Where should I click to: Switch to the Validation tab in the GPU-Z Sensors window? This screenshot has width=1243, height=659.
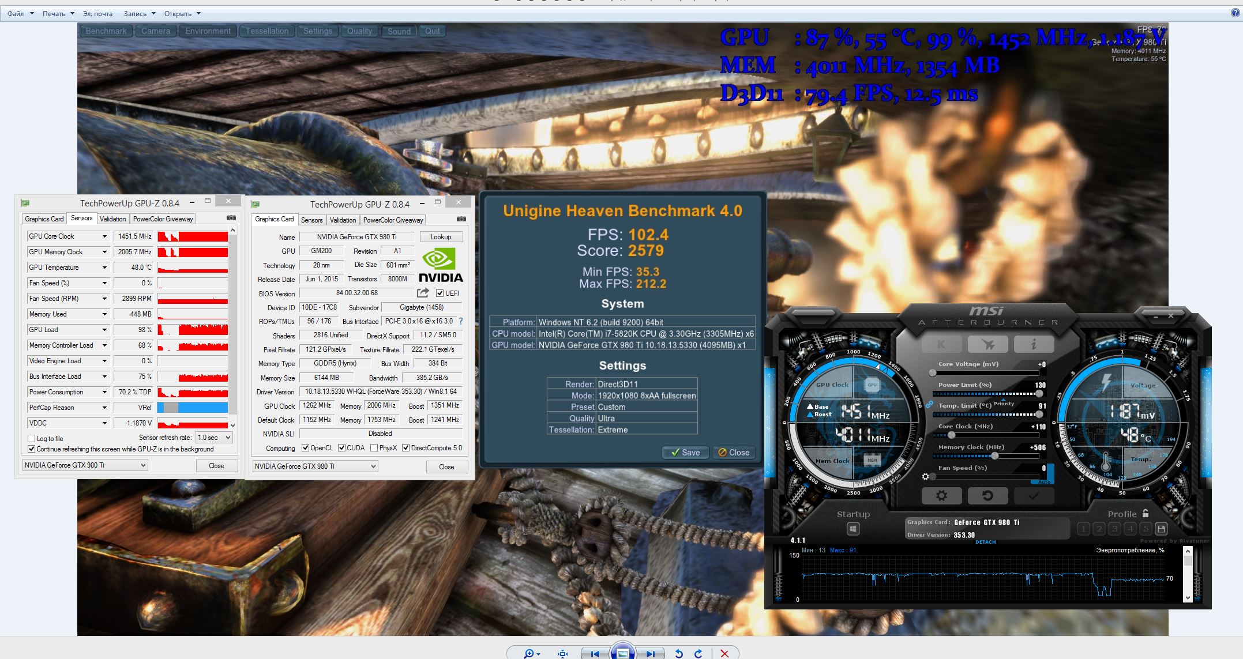click(x=112, y=219)
